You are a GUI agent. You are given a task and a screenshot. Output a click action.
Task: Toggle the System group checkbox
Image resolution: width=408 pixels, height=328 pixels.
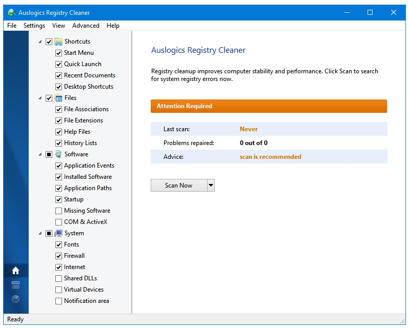pos(49,233)
